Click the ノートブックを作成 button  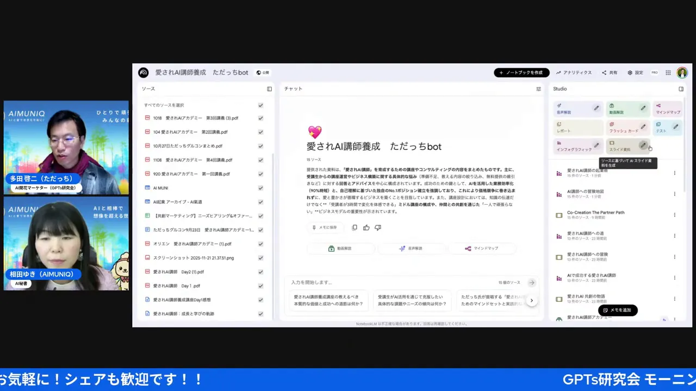pos(521,72)
